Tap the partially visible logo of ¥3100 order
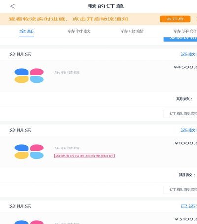The image size is (197, 224). click(x=29, y=222)
